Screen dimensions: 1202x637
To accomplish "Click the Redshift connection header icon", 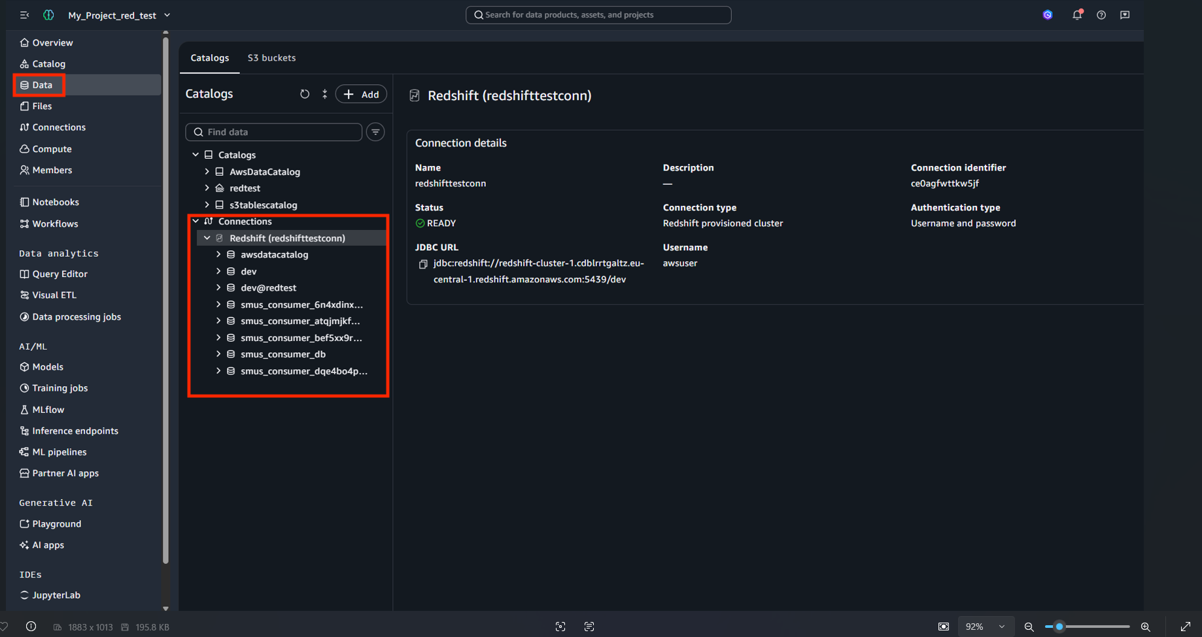I will pos(415,96).
